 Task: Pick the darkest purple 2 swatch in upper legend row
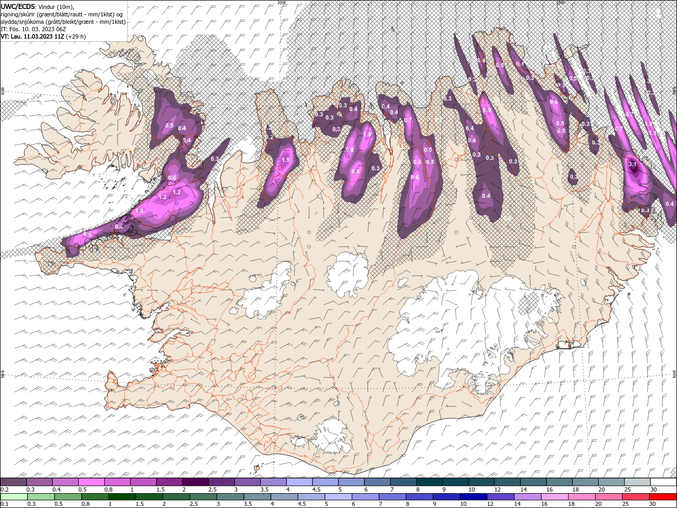click(x=195, y=482)
